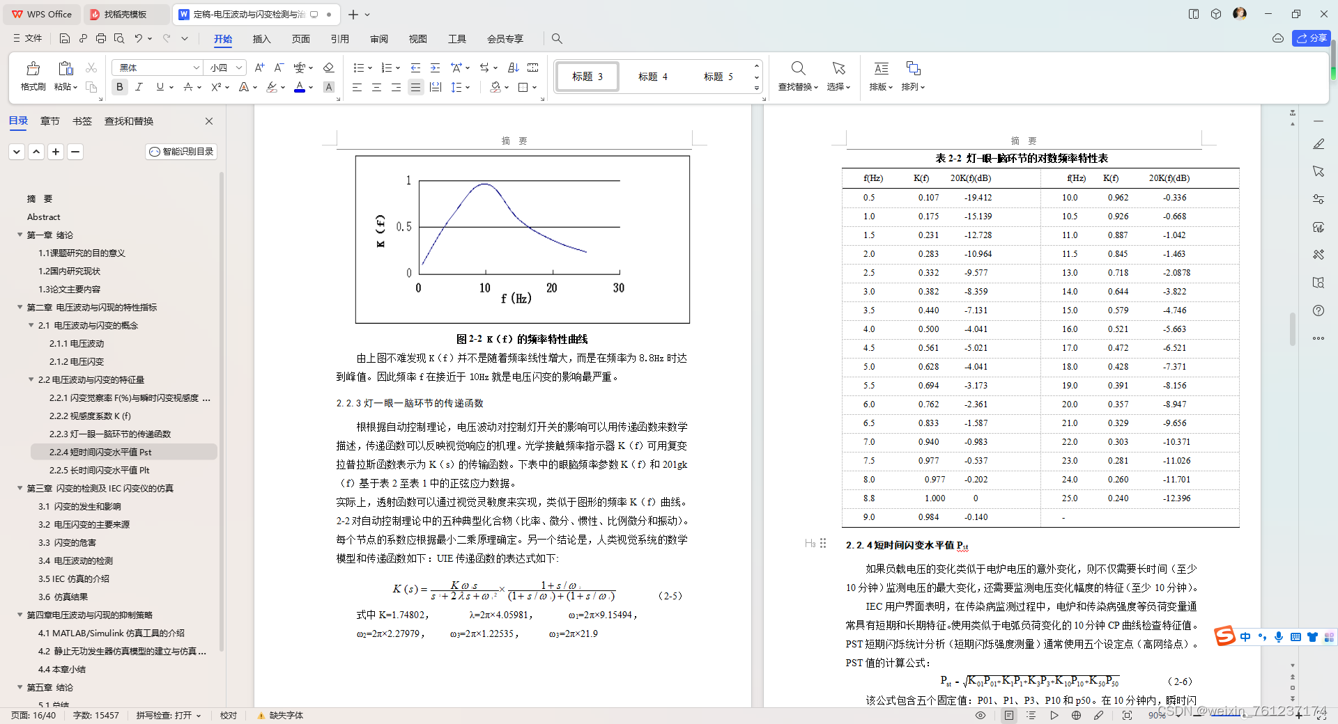This screenshot has width=1338, height=724.
Task: Align text right
Action: point(396,87)
